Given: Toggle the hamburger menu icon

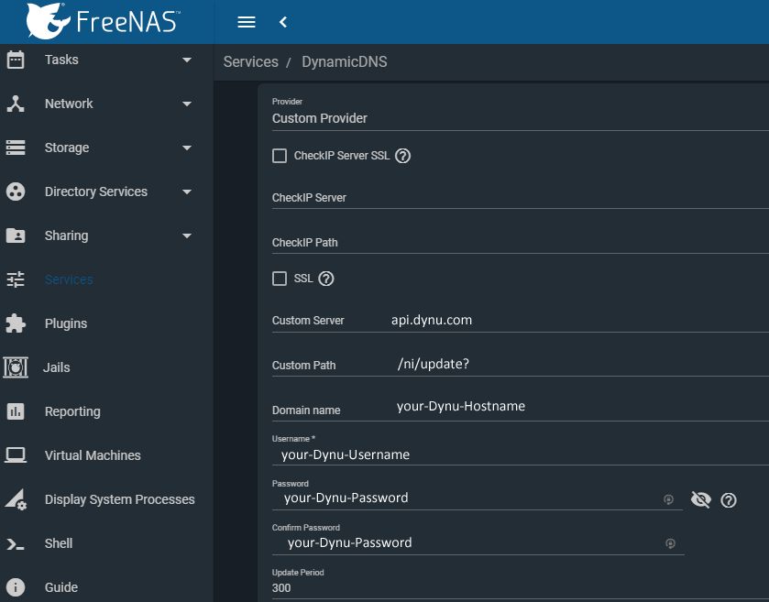Looking at the screenshot, I should (x=247, y=22).
